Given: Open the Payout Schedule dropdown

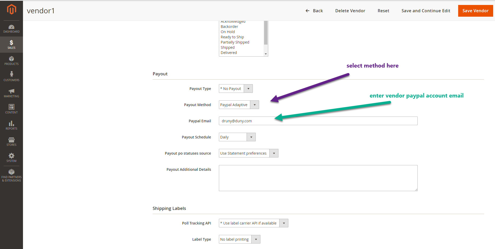Looking at the screenshot, I should [x=237, y=137].
